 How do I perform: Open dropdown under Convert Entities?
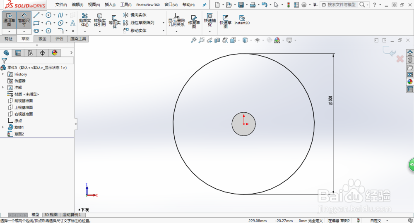[100, 32]
